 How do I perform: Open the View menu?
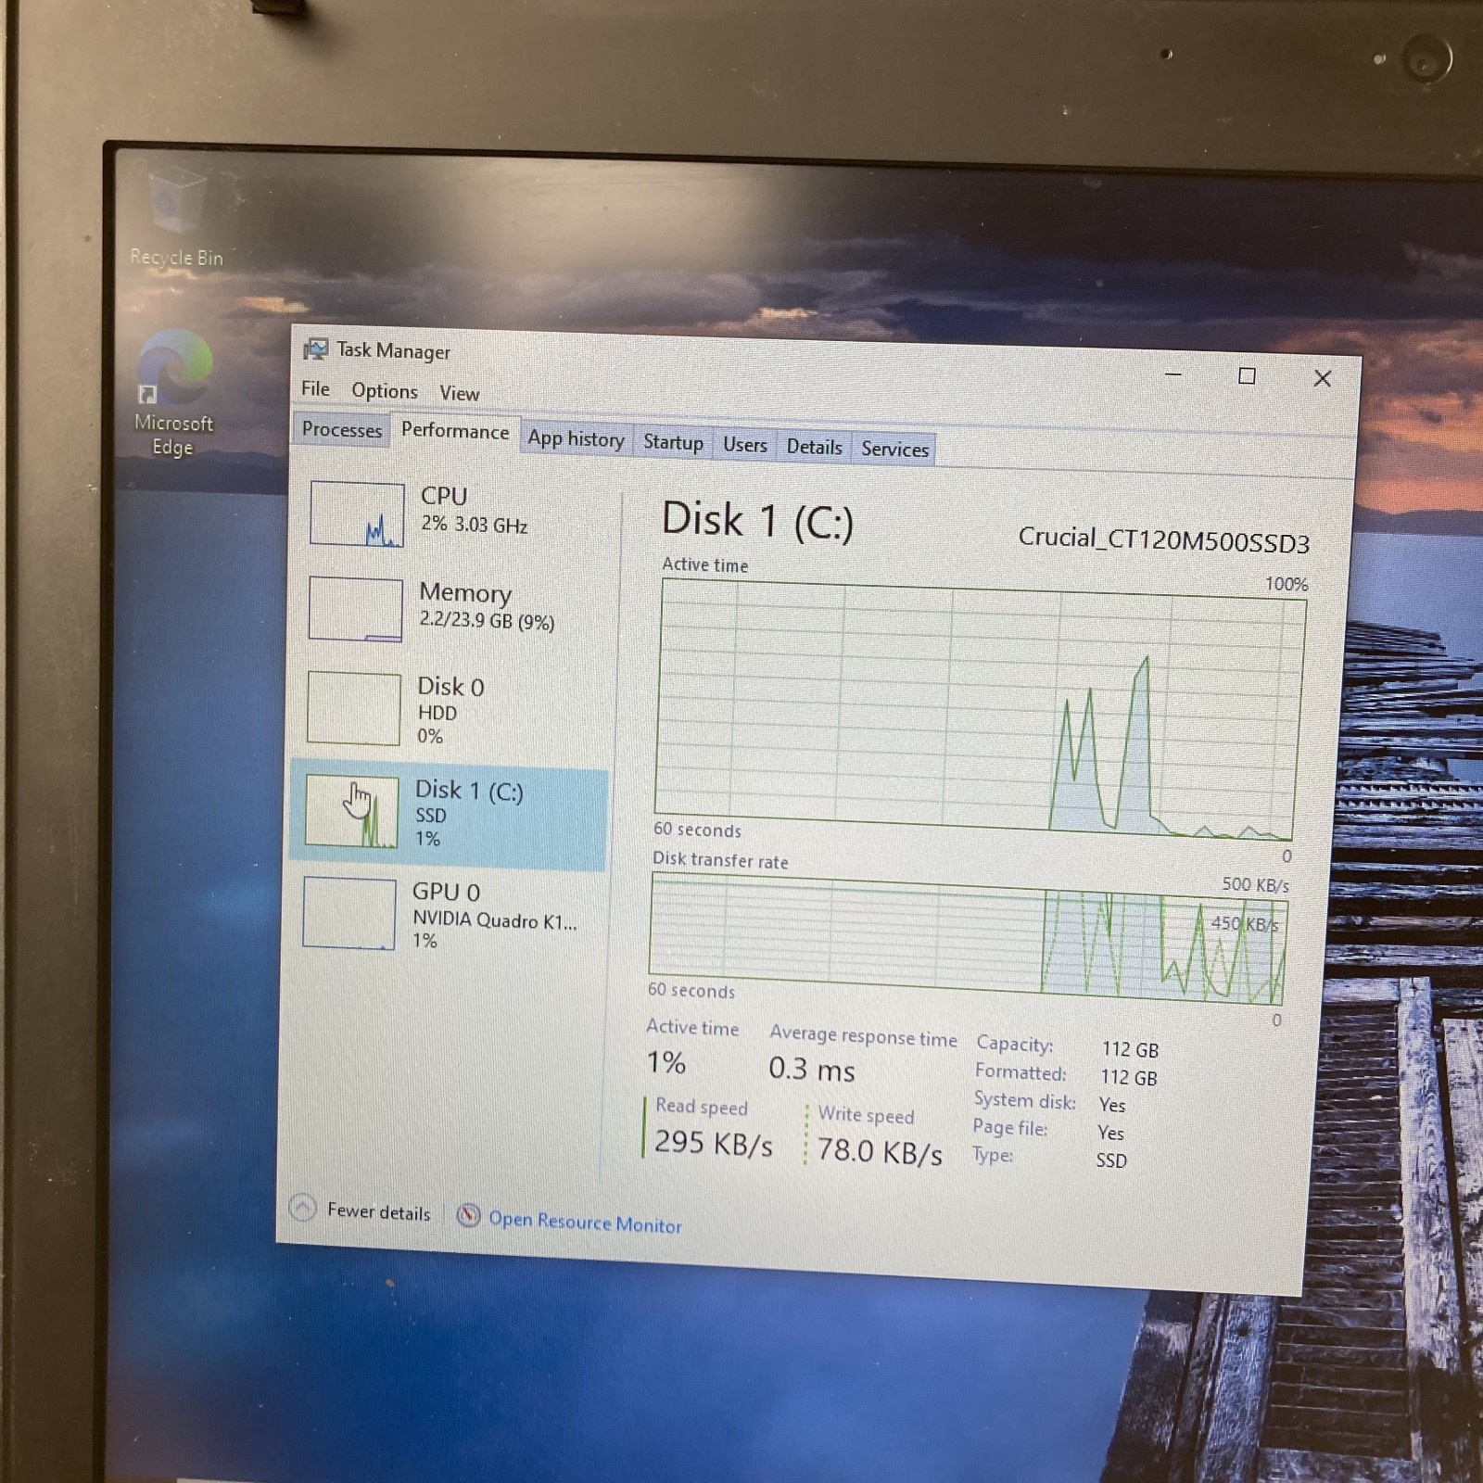pyautogui.click(x=460, y=393)
